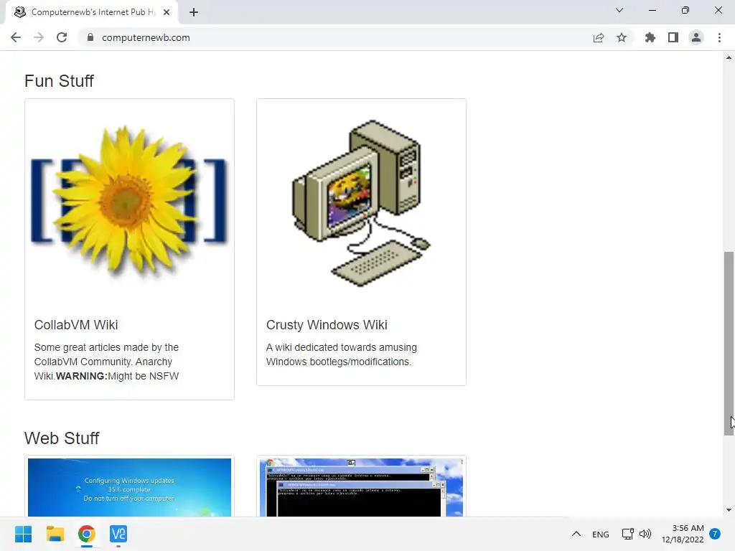Share this page with the share icon
735x551 pixels.
click(599, 37)
